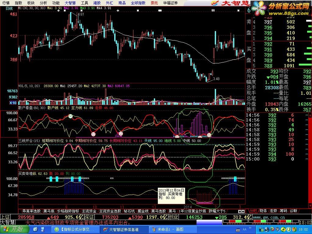Click the plus info marker above October candles

click(x=118, y=10)
